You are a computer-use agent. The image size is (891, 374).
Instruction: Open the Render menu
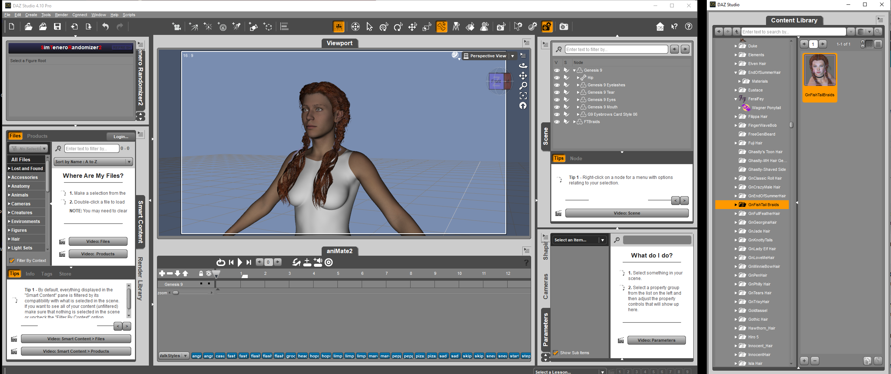tap(61, 15)
